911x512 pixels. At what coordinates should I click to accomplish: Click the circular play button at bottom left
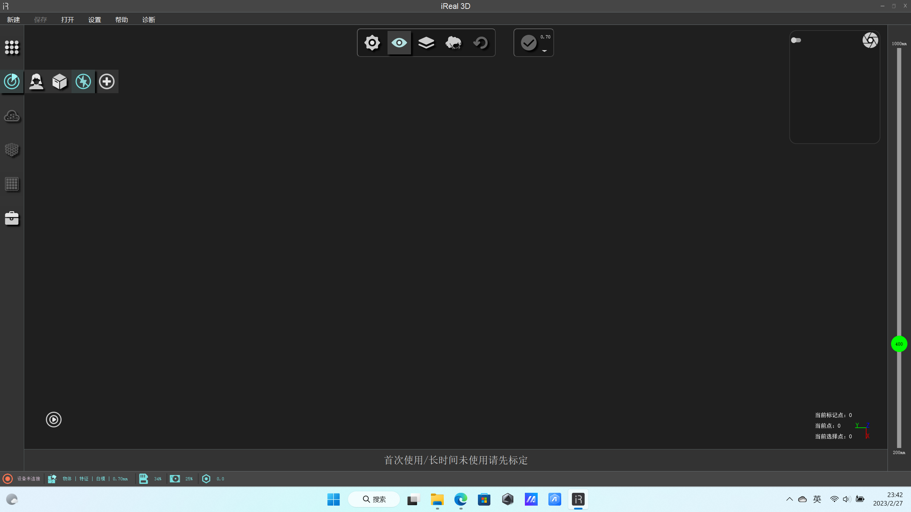(54, 420)
